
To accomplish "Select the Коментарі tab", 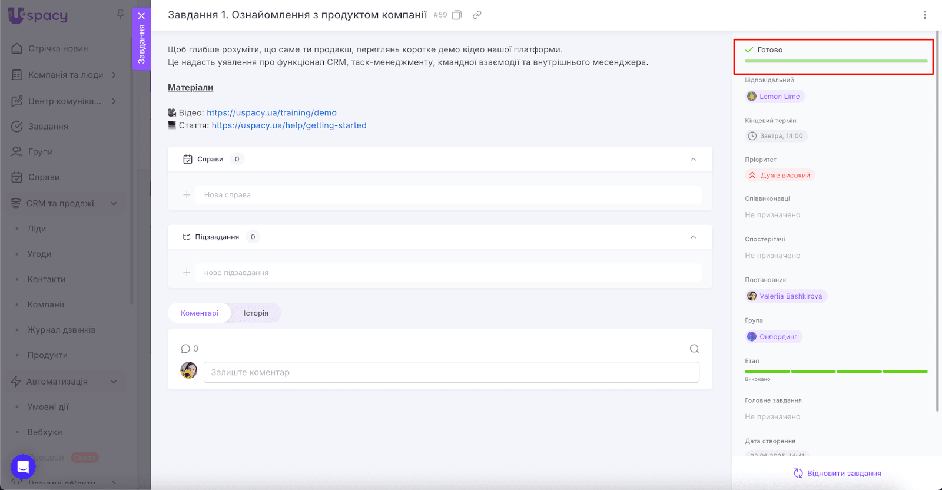I will point(199,313).
